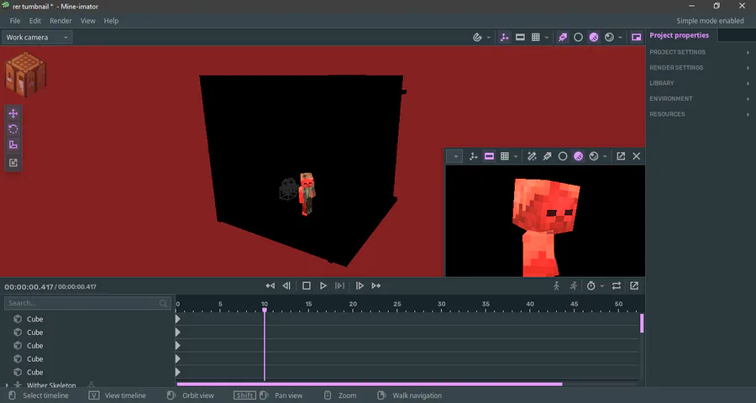Image resolution: width=756 pixels, height=403 pixels.
Task: Toggle light sources icon in main viewport toolbar
Action: click(562, 37)
